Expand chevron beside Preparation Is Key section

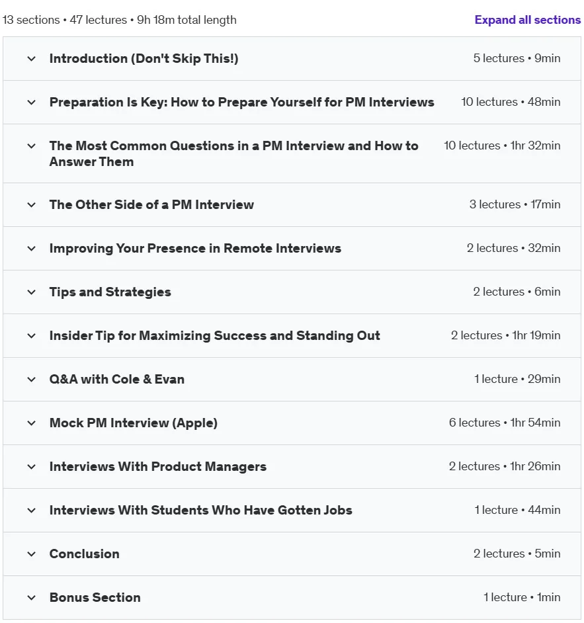31,103
